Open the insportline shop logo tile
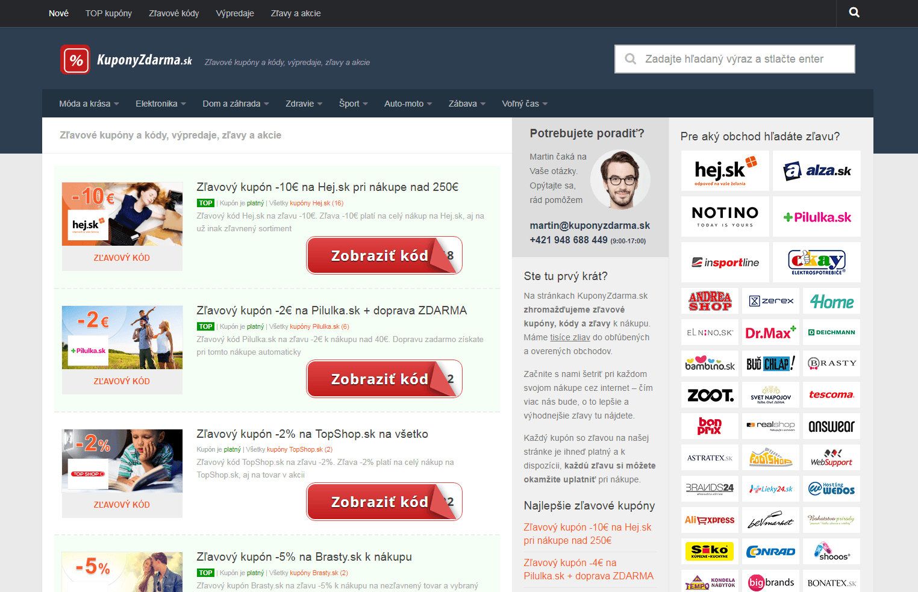 [x=725, y=263]
